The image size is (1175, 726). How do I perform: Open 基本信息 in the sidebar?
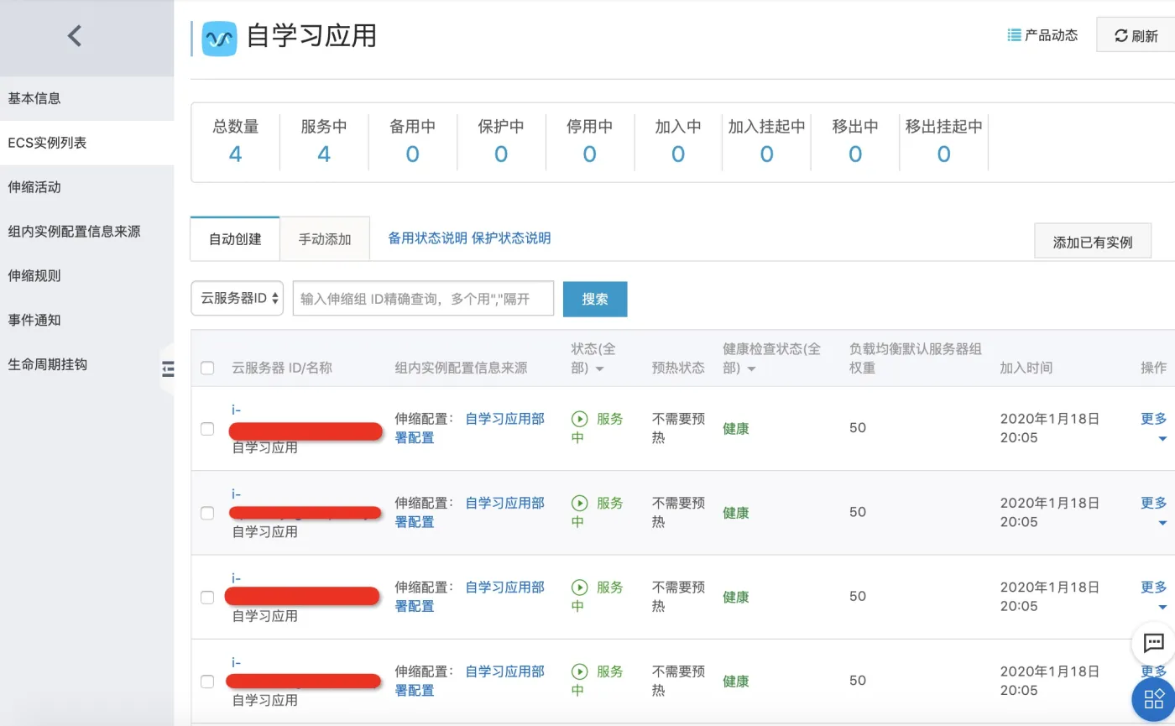pos(34,98)
